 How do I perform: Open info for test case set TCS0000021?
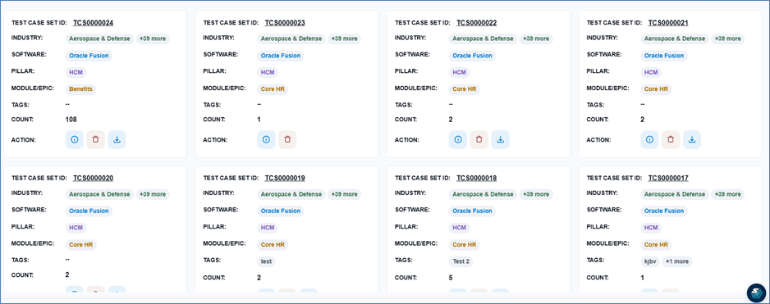649,140
